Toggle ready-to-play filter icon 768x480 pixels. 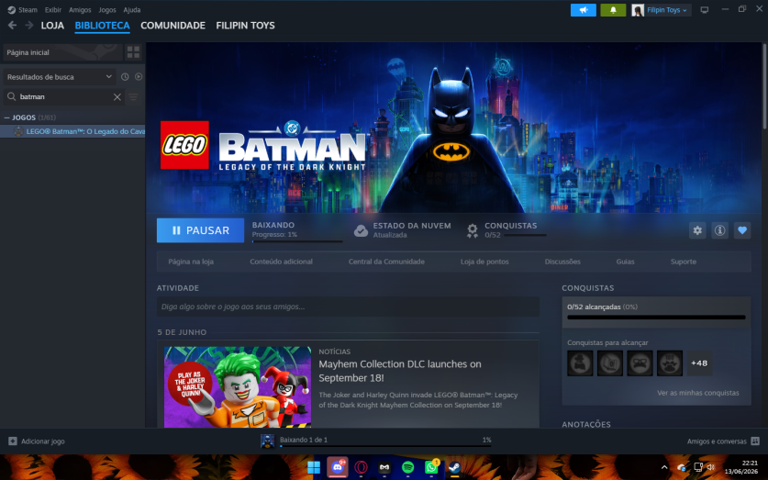click(x=139, y=76)
